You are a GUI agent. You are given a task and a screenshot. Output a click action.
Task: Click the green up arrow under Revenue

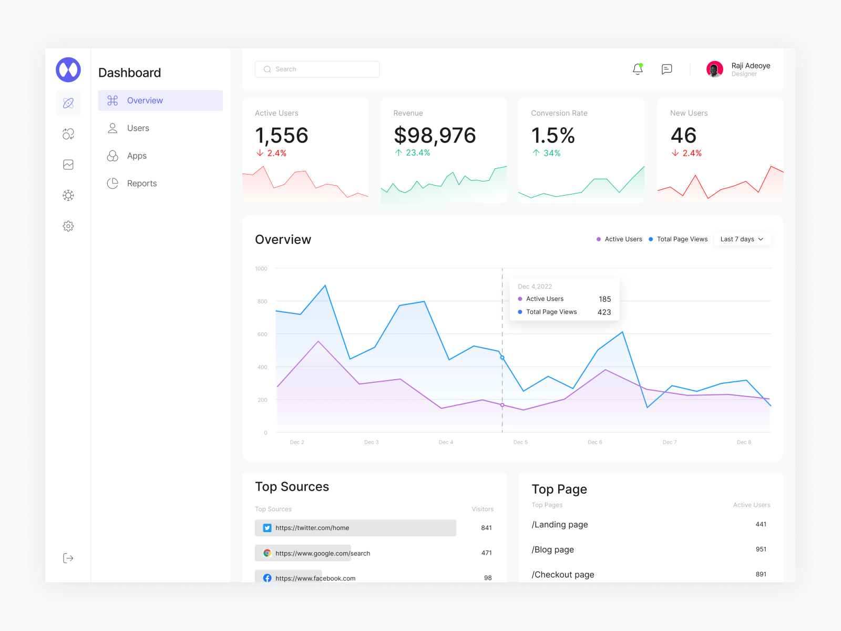(x=398, y=152)
